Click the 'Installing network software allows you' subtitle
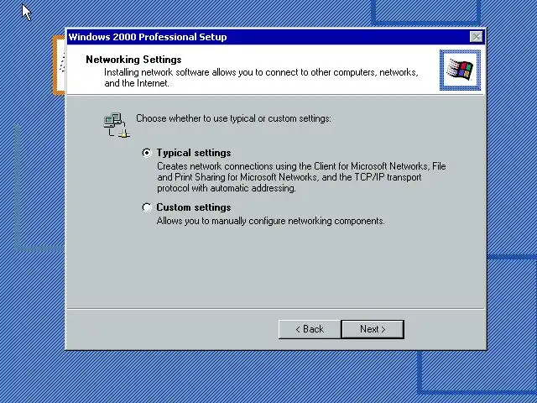This screenshot has width=537, height=403. tap(261, 78)
